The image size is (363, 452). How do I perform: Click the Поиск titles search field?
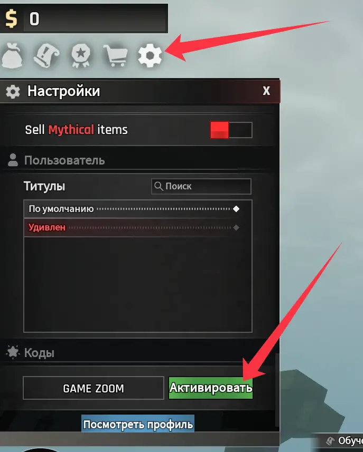point(201,186)
